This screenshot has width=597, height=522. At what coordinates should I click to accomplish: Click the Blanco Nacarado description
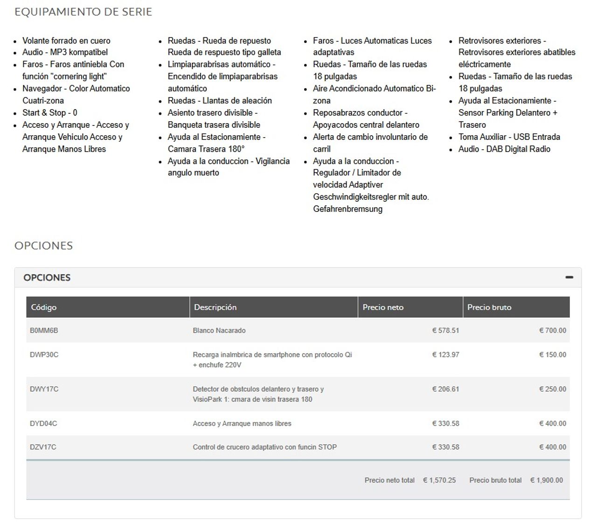coord(219,330)
